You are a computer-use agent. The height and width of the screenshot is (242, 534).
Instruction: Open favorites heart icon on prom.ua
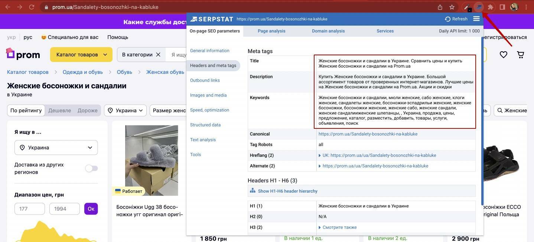pyautogui.click(x=504, y=55)
